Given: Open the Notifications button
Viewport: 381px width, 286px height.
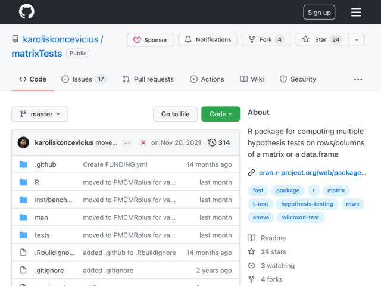Looking at the screenshot, I should pos(208,40).
